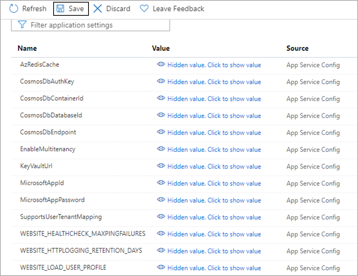Image resolution: width=358 pixels, height=276 pixels.
Task: Show the EnableMultitenancy hidden value toggle
Action: point(161,150)
